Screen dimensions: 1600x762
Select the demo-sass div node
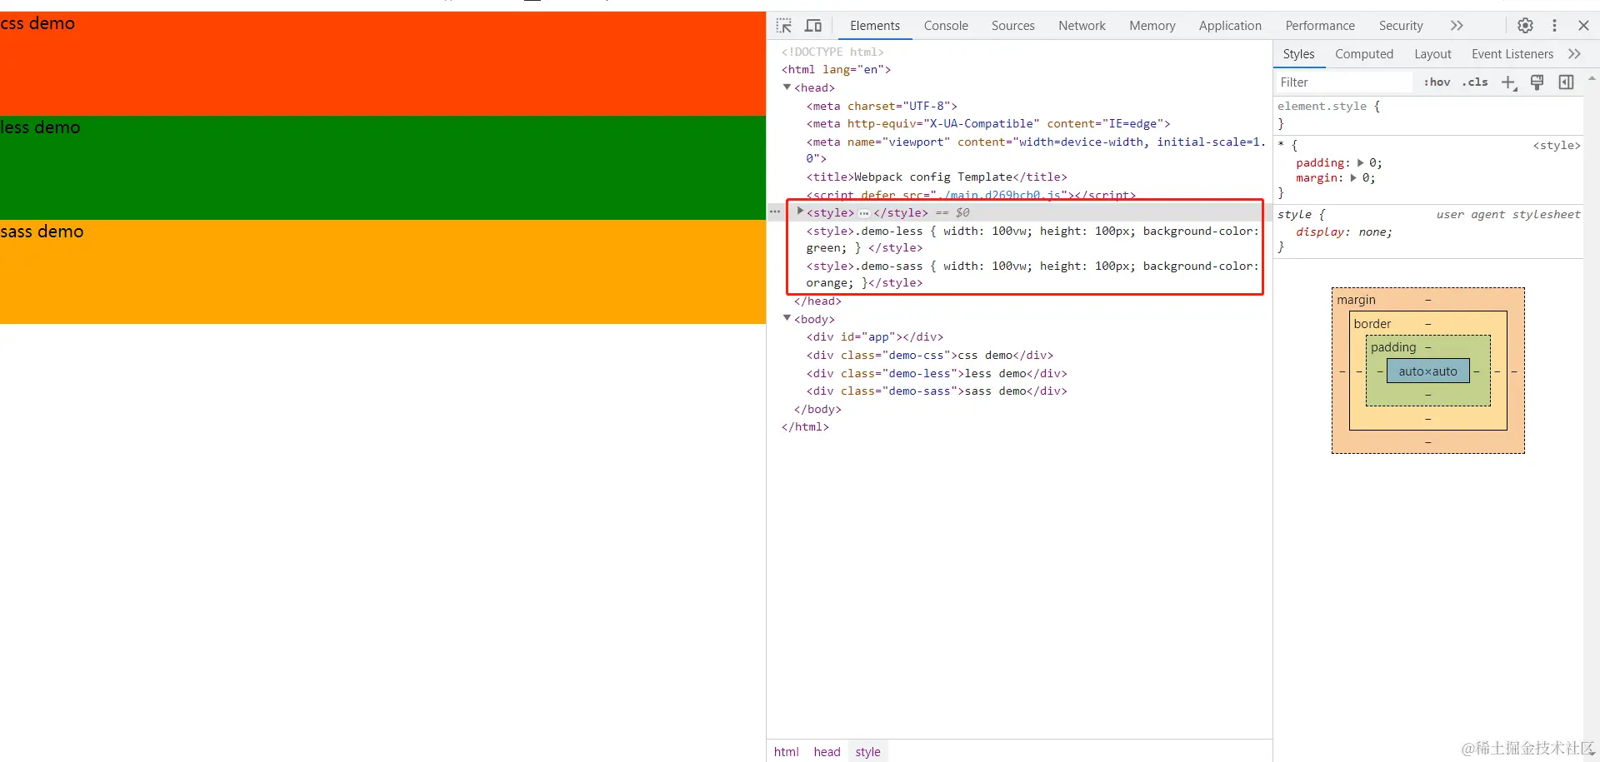[937, 391]
